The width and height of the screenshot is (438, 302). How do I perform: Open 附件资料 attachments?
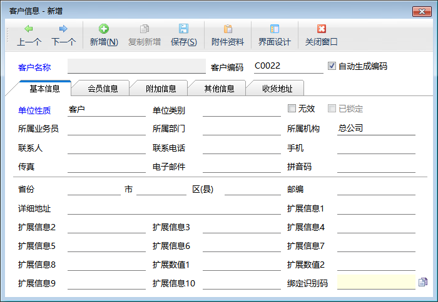pos(228,36)
